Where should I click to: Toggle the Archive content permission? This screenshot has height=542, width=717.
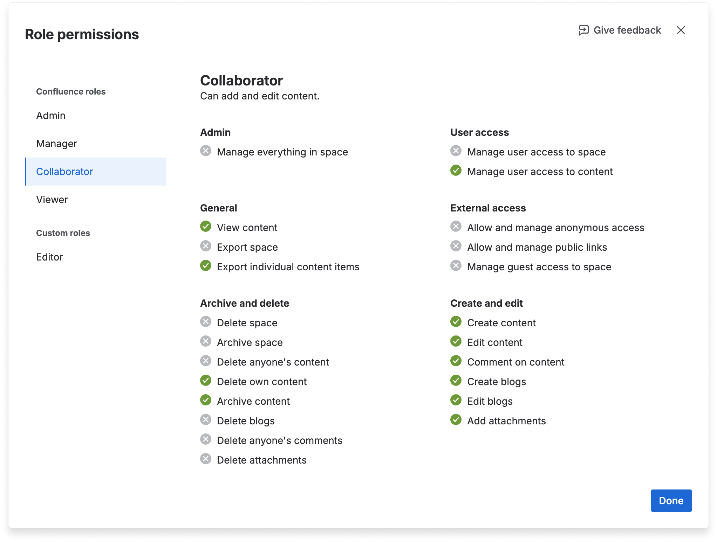(206, 400)
